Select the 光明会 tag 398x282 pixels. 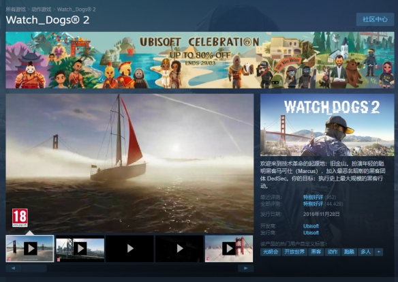pyautogui.click(x=271, y=252)
